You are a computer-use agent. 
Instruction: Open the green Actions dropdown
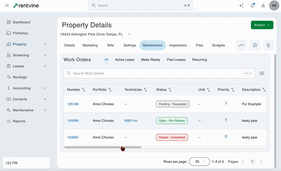tap(262, 25)
